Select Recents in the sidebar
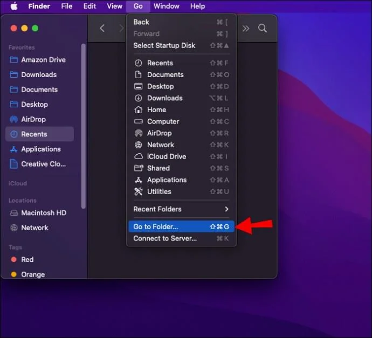372x338 pixels. coord(39,134)
